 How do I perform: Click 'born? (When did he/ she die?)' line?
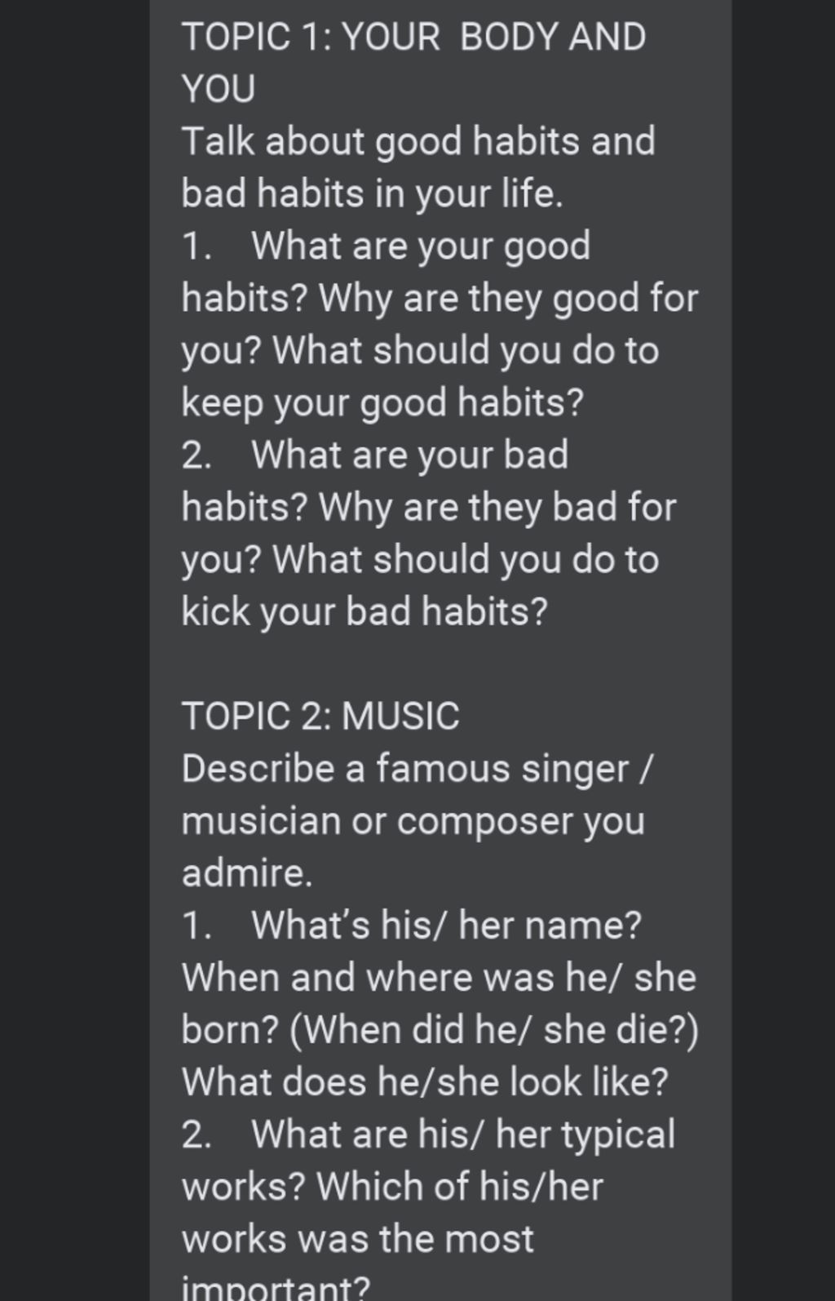click(x=440, y=1030)
